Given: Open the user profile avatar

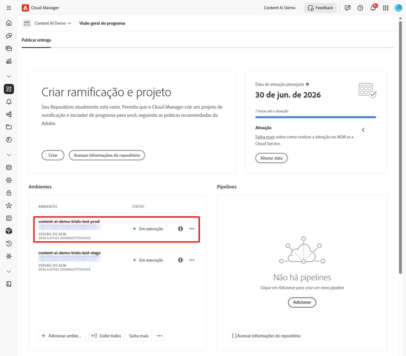Looking at the screenshot, I should (398, 8).
